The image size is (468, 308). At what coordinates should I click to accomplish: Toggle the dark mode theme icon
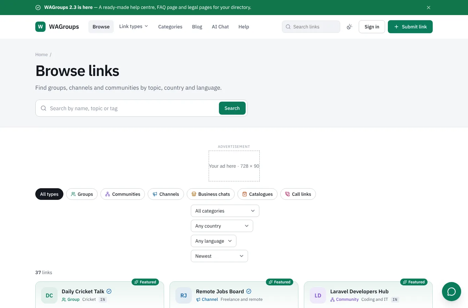(x=349, y=27)
